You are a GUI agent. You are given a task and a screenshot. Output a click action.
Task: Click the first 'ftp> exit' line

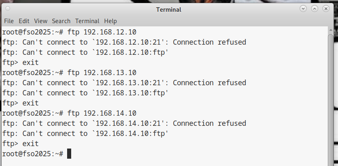(x=20, y=63)
